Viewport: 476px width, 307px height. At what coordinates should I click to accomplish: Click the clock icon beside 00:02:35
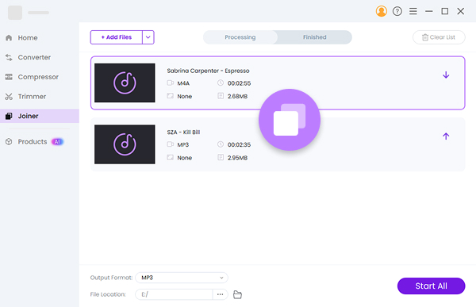[221, 144]
